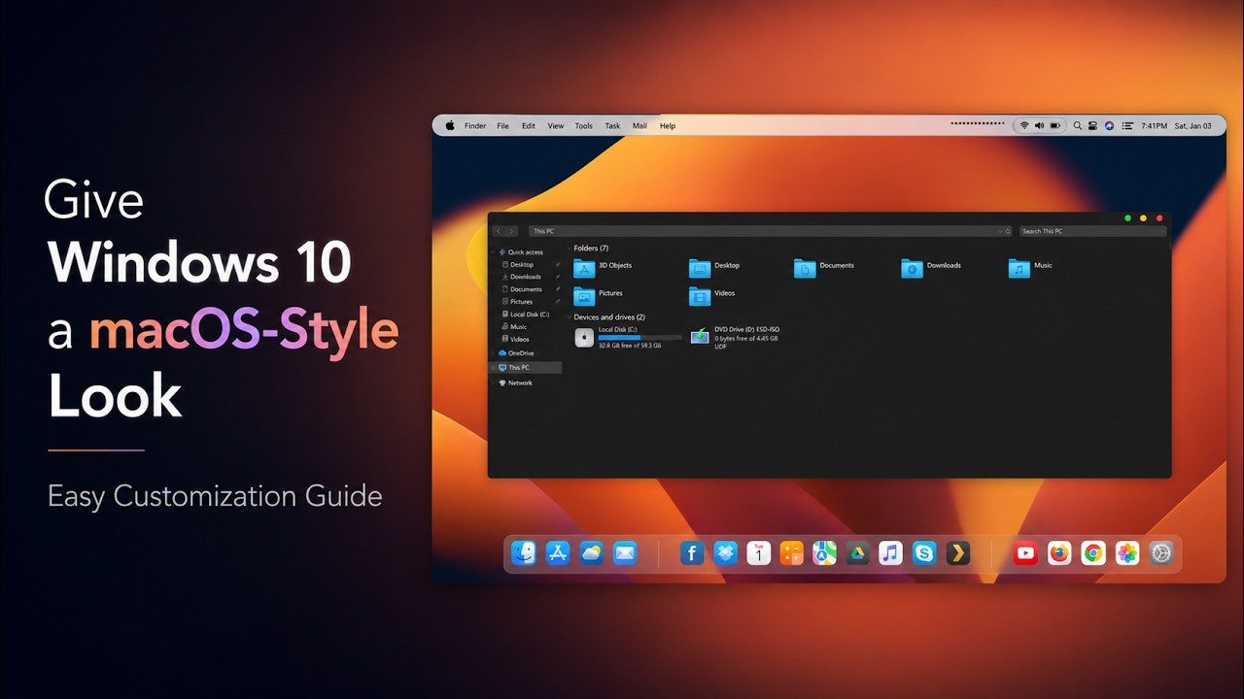Click the Search This PC field
Screen dimensions: 1244x699
(x=1091, y=231)
